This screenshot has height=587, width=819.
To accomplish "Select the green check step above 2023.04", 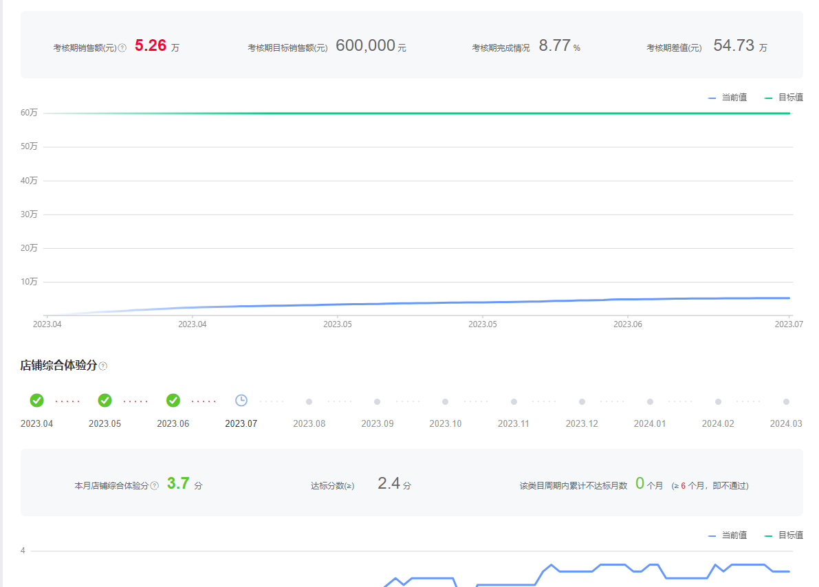I will 36,401.
